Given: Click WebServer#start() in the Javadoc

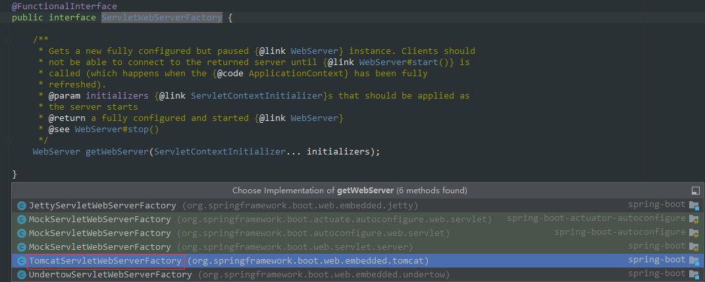Looking at the screenshot, I should point(407,62).
